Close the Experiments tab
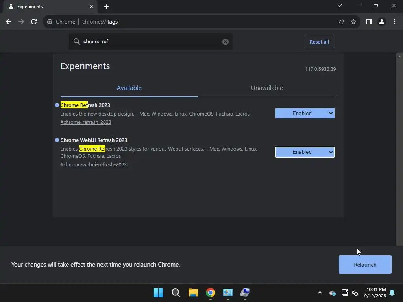This screenshot has width=403, height=302. pos(91,7)
